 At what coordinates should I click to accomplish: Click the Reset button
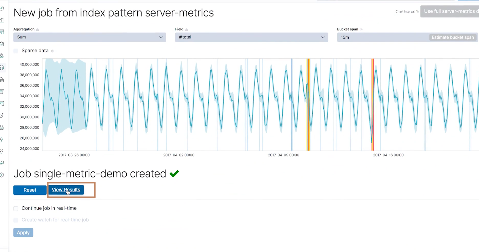30,190
